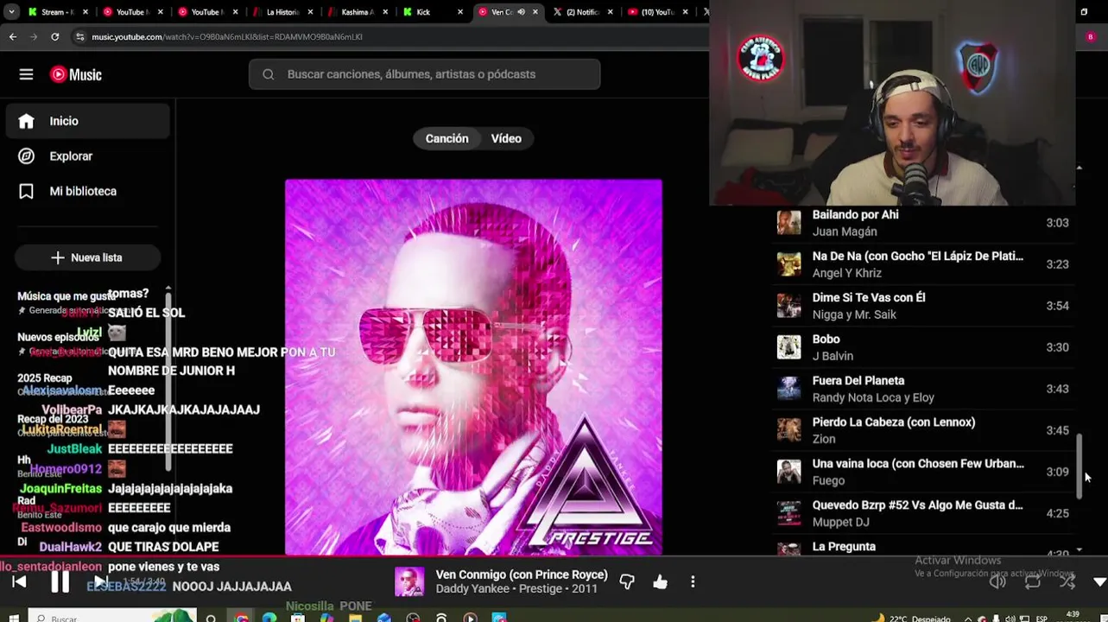Click the Nueva lista button
Image resolution: width=1108 pixels, height=622 pixels.
tap(87, 257)
